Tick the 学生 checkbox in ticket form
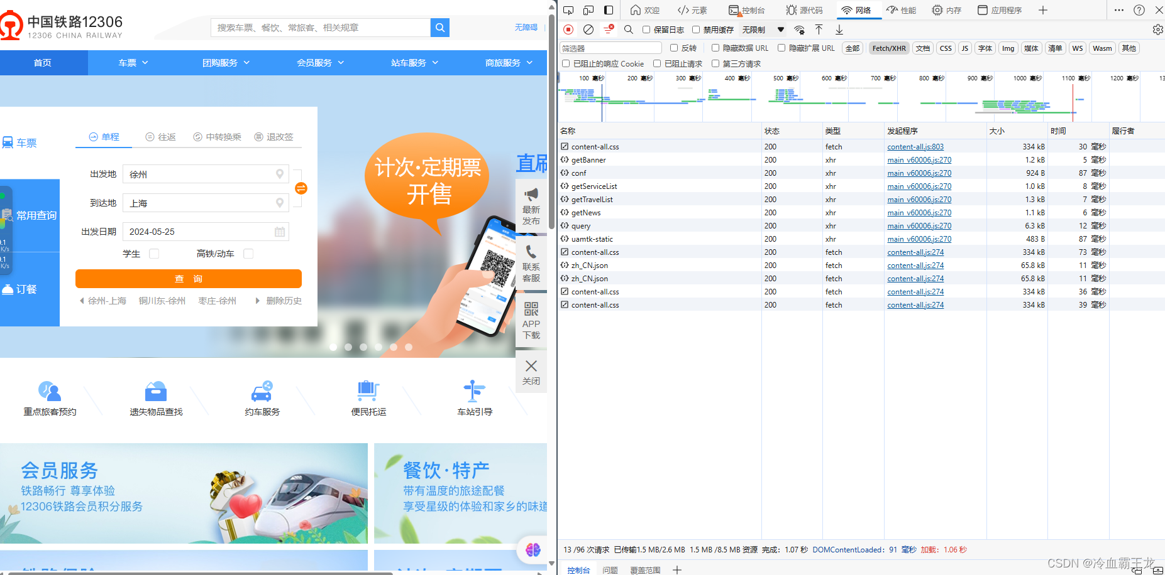The image size is (1165, 575). tap(154, 254)
